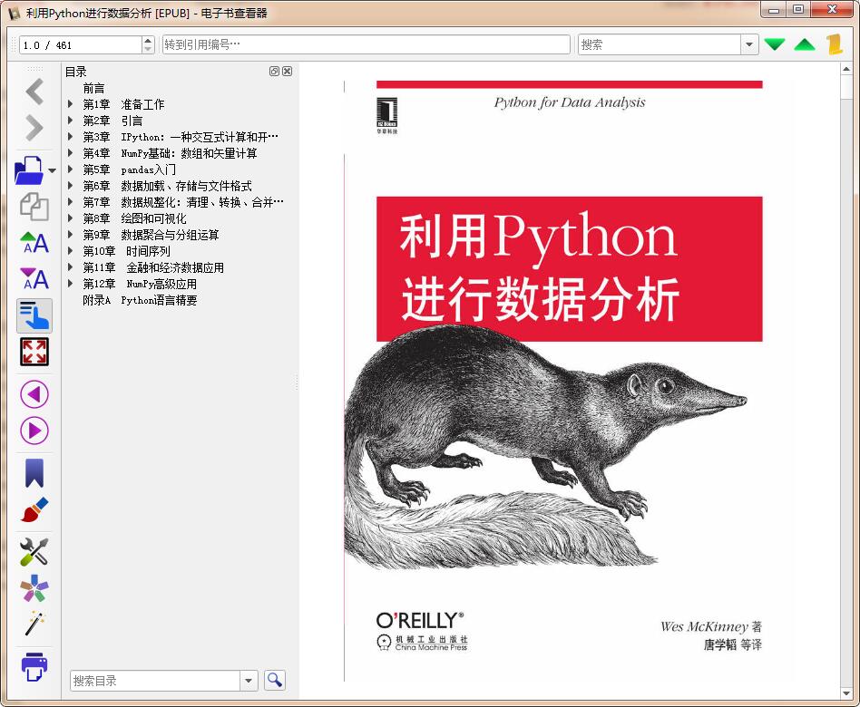Copy the selected content

click(33, 207)
